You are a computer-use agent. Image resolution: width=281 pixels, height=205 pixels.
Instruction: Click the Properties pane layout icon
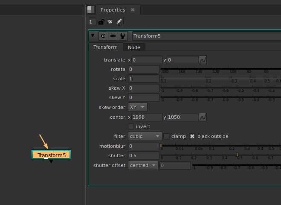[x=91, y=9]
